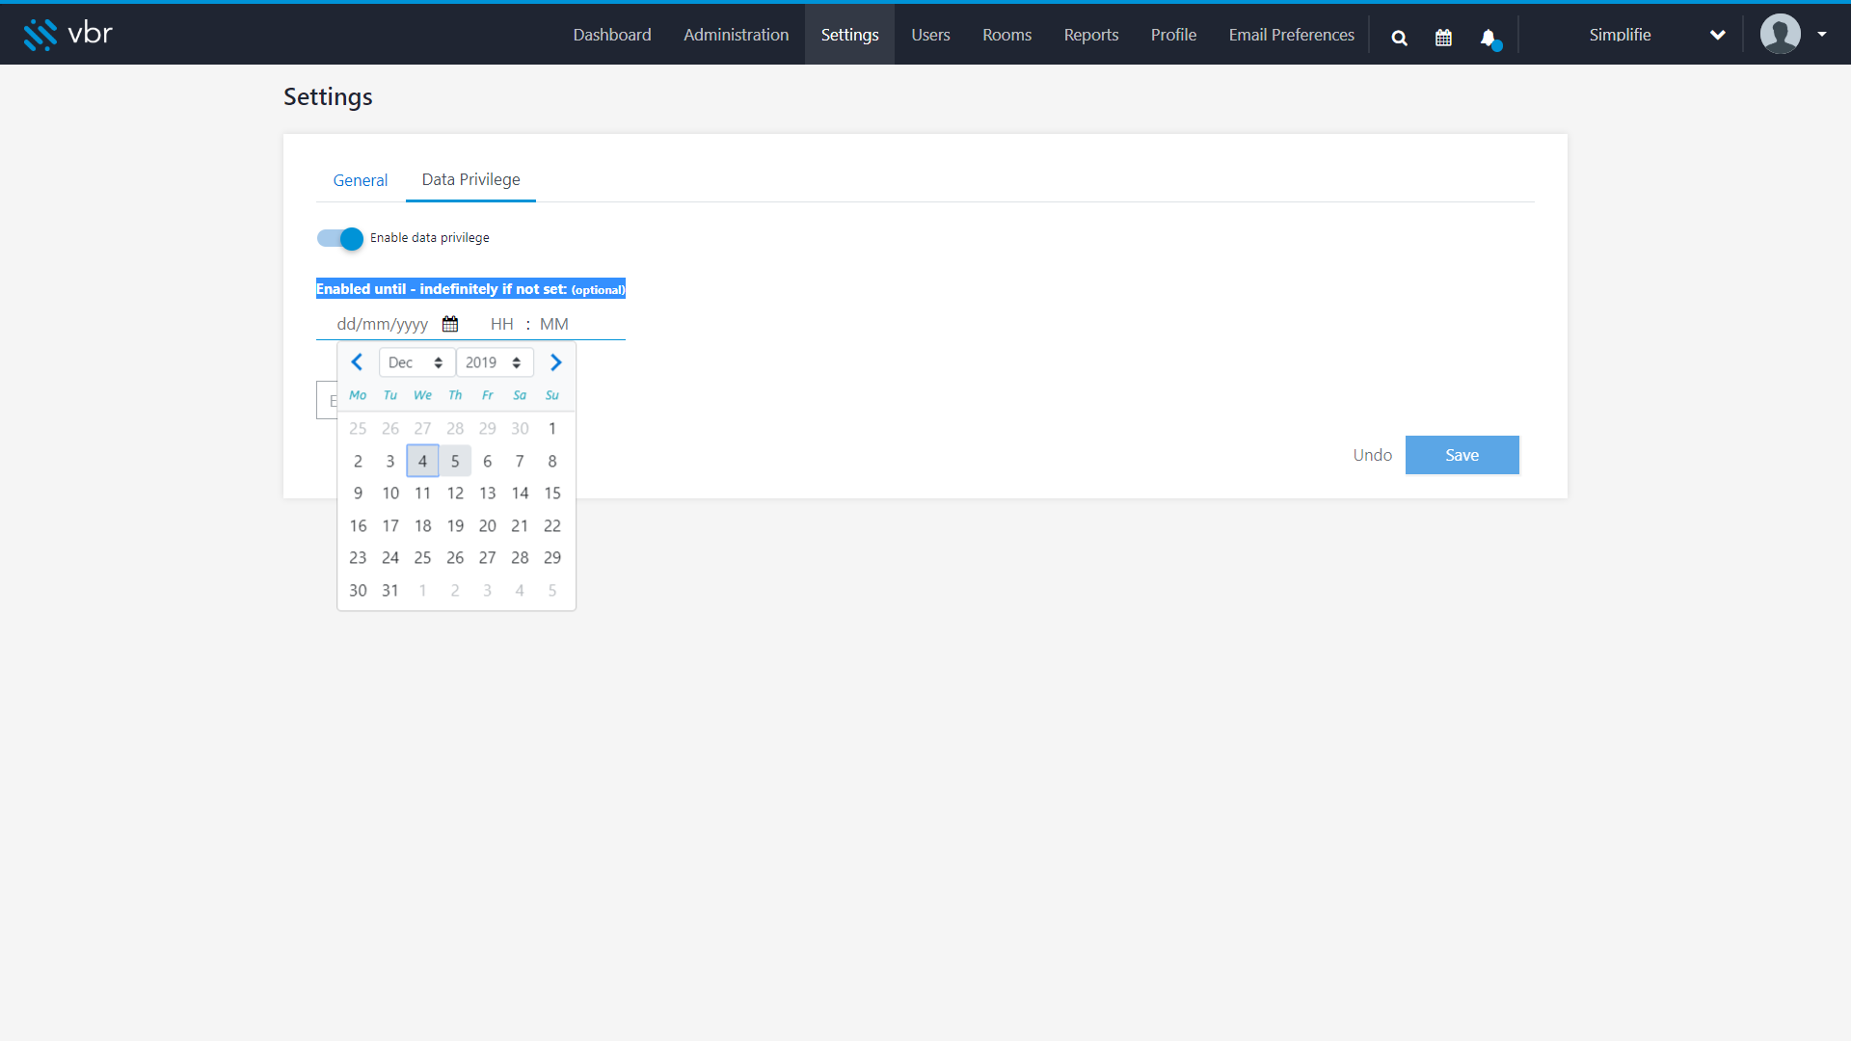Image resolution: width=1851 pixels, height=1041 pixels.
Task: Open the Reports menu
Action: click(1090, 35)
